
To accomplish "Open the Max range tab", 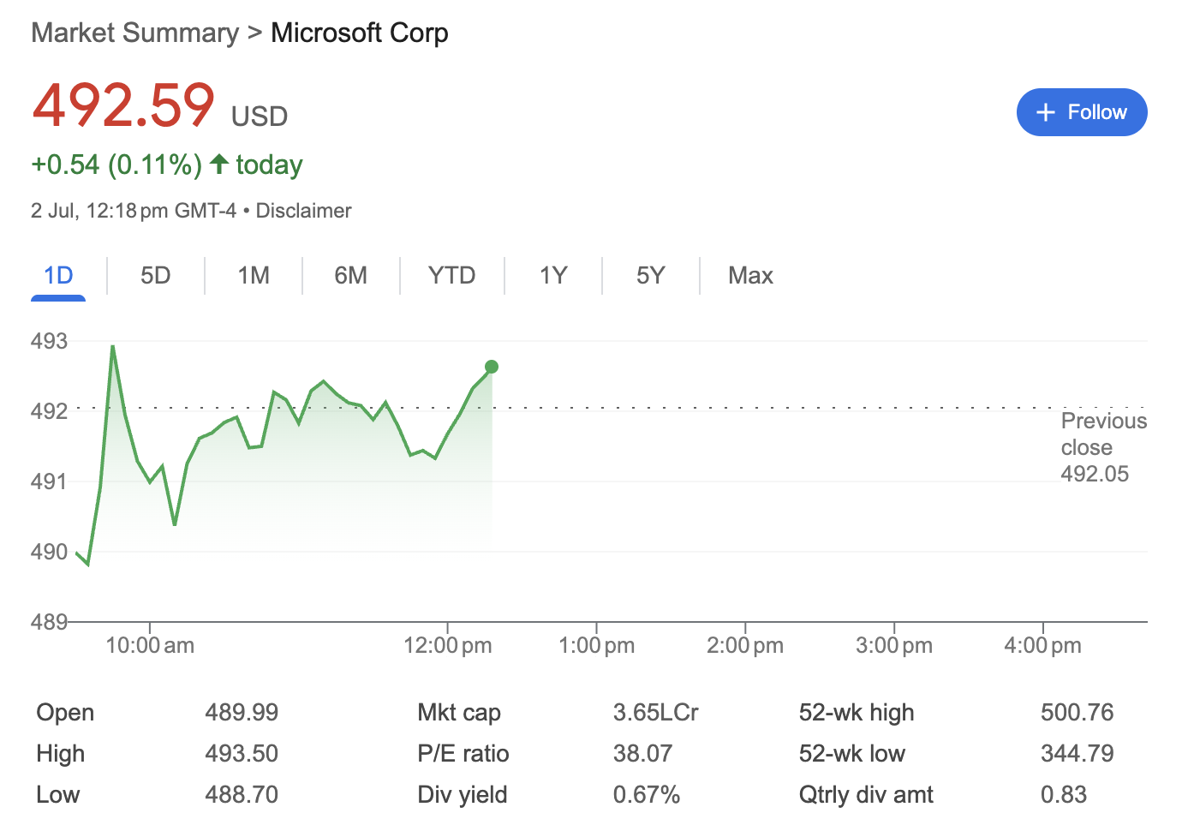I will [750, 275].
